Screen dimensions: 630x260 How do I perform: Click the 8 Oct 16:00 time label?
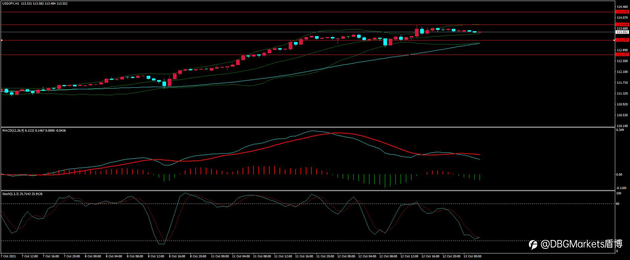(177, 256)
